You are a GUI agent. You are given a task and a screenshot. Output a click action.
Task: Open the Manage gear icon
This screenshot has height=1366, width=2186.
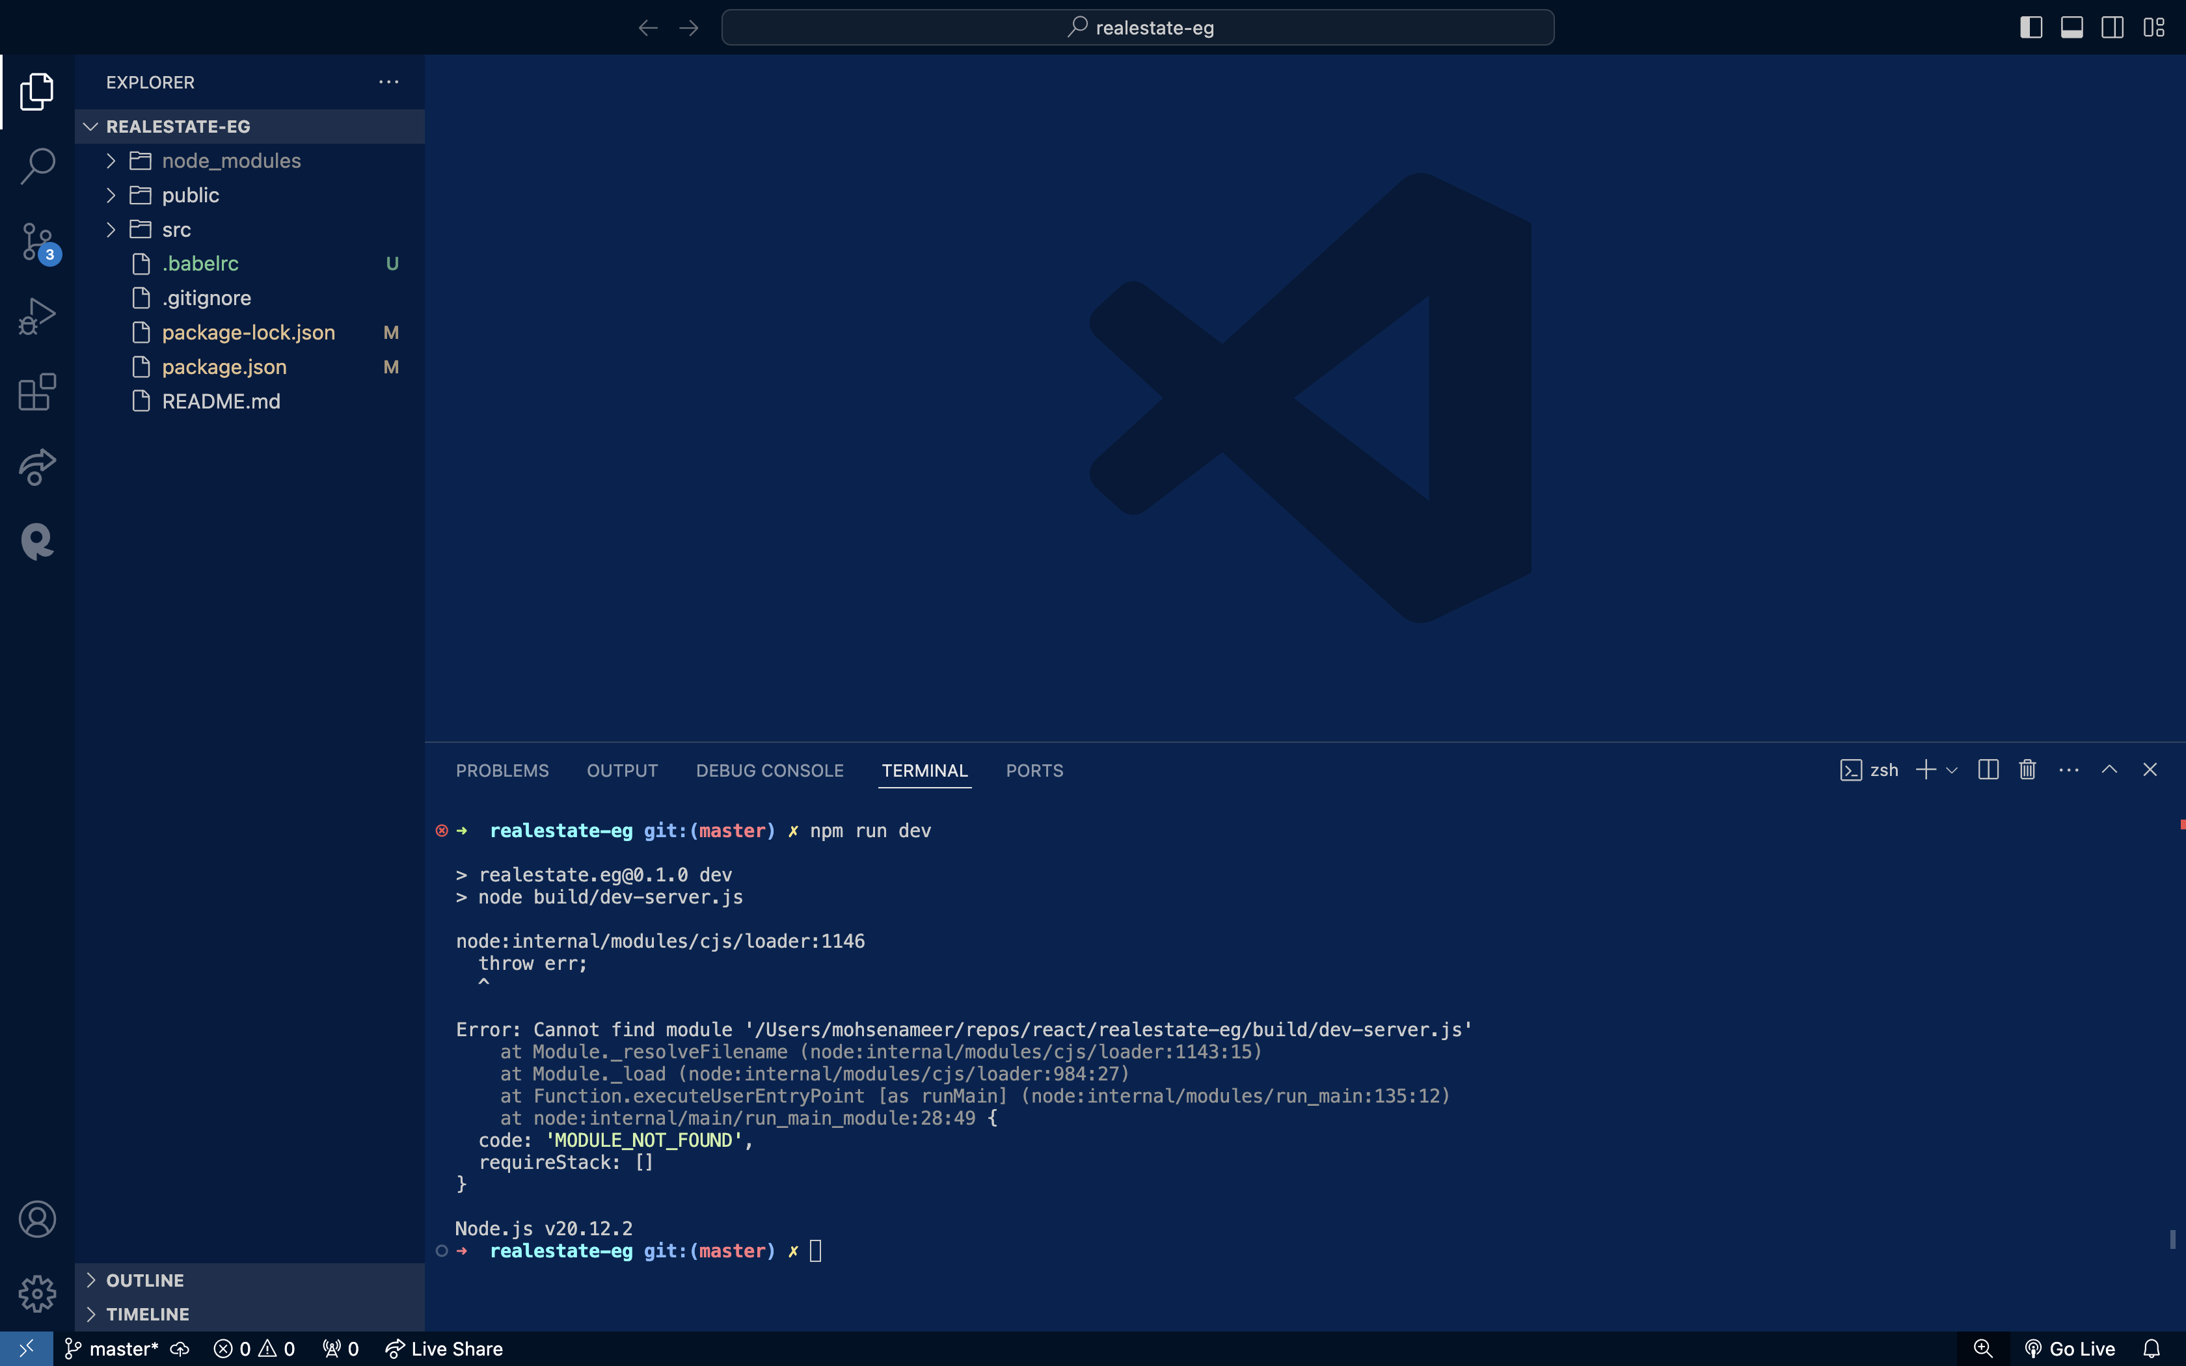point(37,1294)
